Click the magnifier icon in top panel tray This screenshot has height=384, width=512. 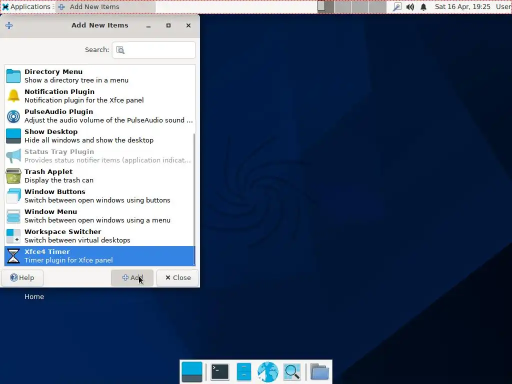click(x=397, y=7)
